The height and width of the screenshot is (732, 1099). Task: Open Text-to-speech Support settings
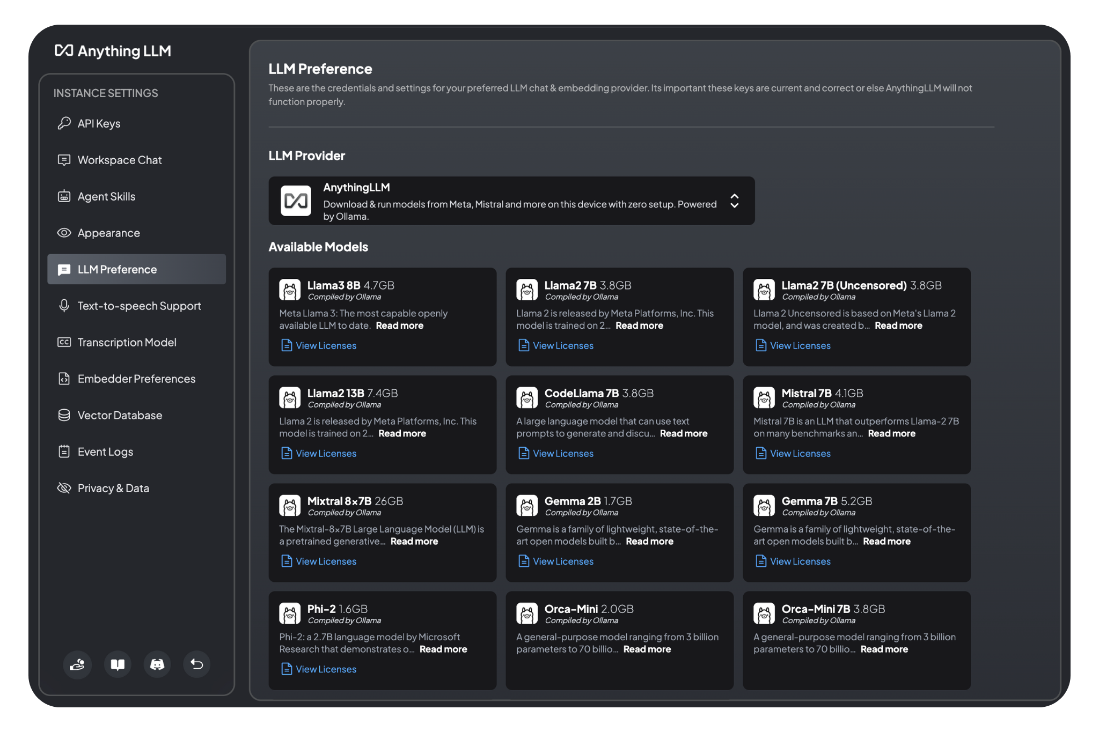coord(137,306)
